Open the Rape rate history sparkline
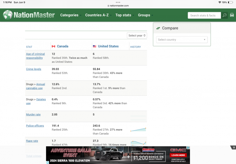The height and width of the screenshot is (164, 236). point(138,143)
